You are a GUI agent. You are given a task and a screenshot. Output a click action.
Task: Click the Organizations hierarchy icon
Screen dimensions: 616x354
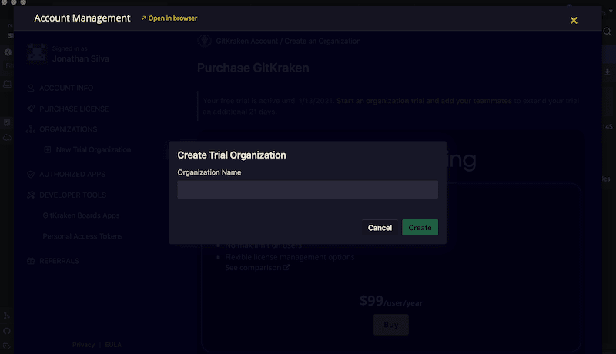[x=30, y=129]
